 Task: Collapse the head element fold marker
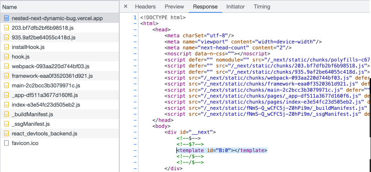coord(135,30)
